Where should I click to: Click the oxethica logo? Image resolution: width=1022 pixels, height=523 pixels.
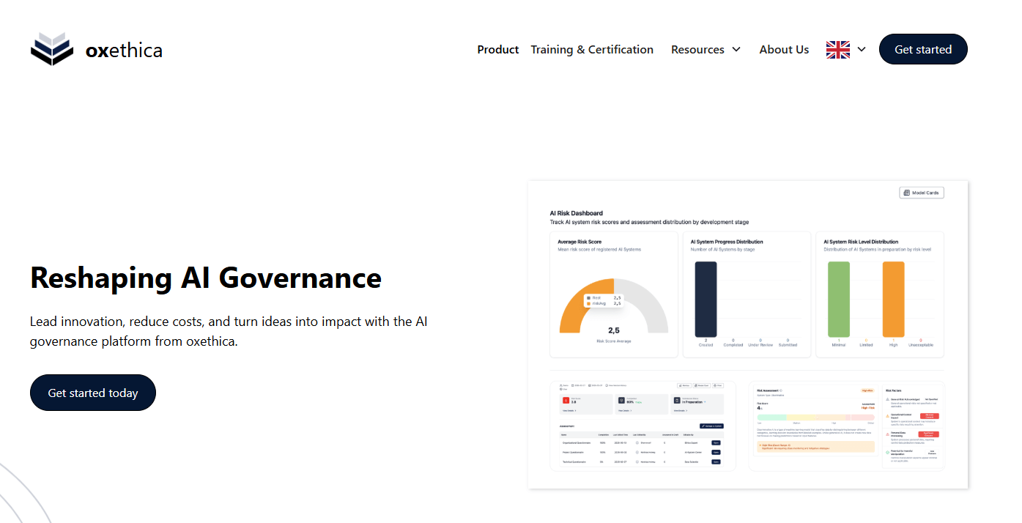click(97, 49)
